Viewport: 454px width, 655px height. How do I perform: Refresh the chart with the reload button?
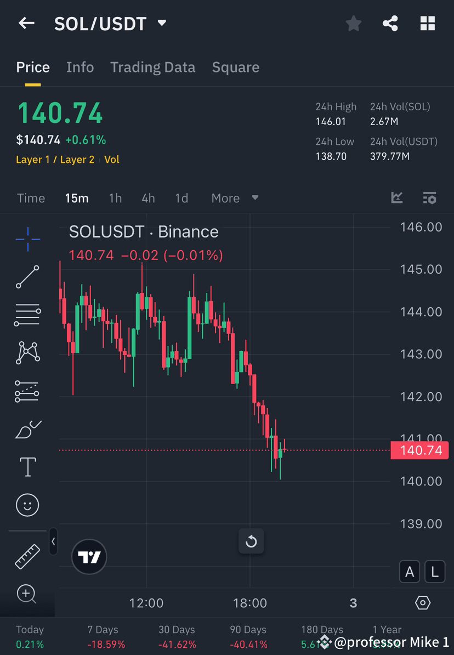coord(251,541)
